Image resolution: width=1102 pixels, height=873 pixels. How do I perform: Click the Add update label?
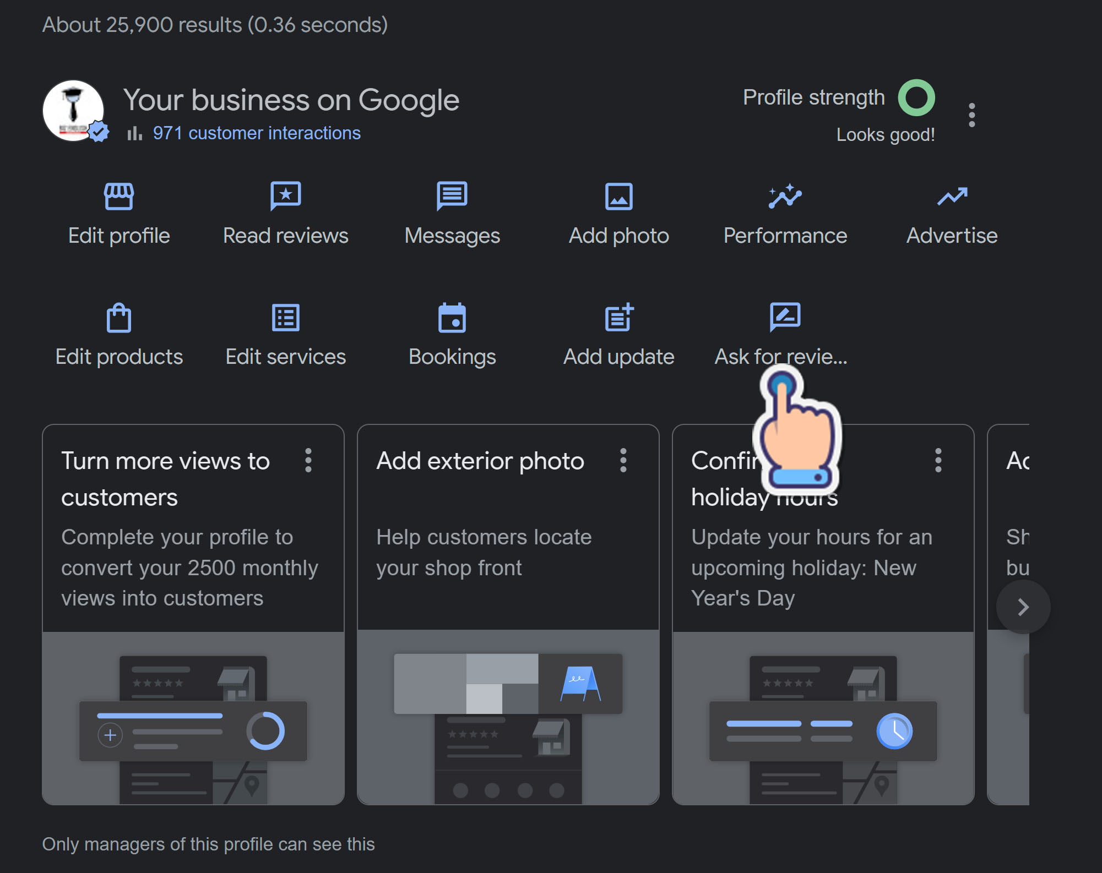tap(619, 357)
